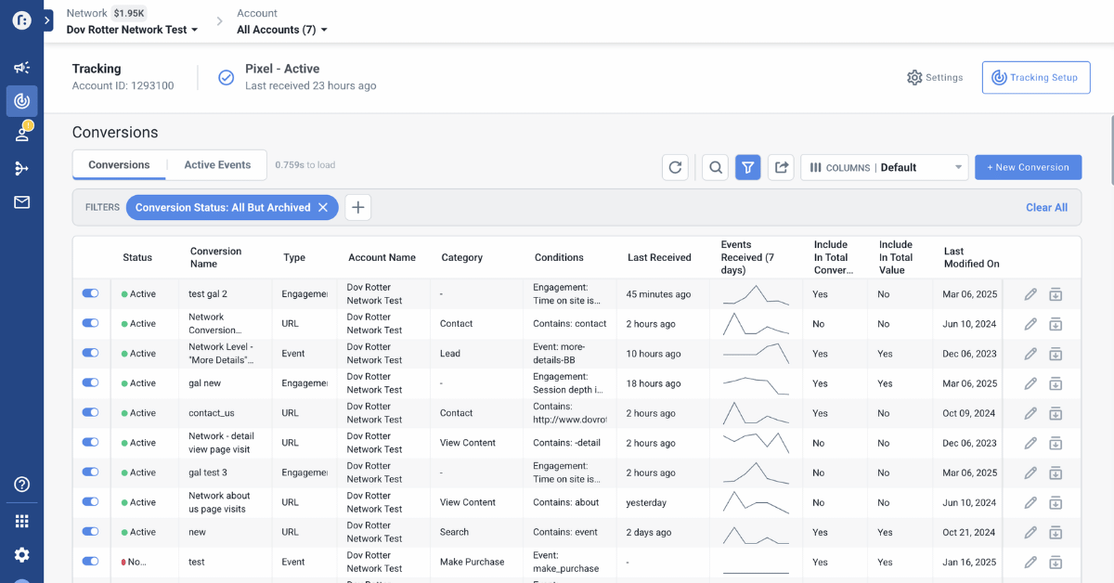This screenshot has width=1114, height=583.
Task: Refresh the conversions table
Action: pos(675,167)
